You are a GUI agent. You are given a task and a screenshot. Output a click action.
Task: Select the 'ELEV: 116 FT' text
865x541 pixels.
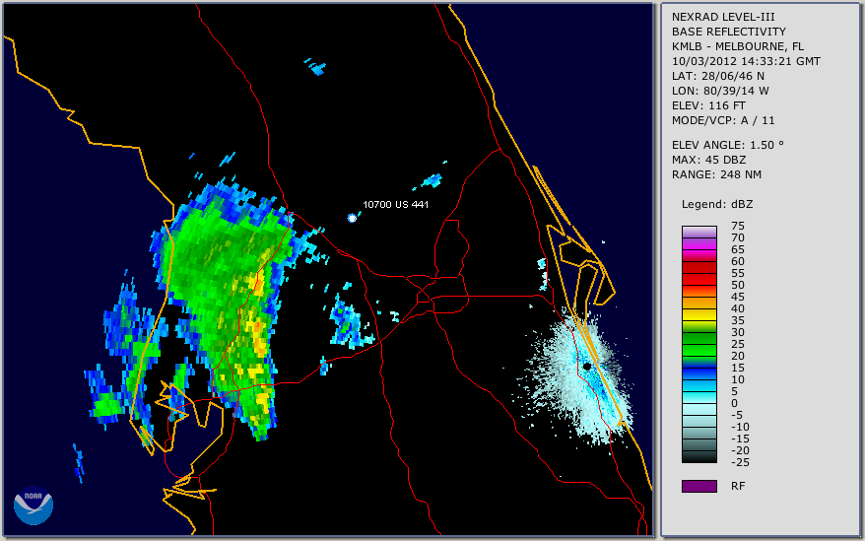(708, 105)
